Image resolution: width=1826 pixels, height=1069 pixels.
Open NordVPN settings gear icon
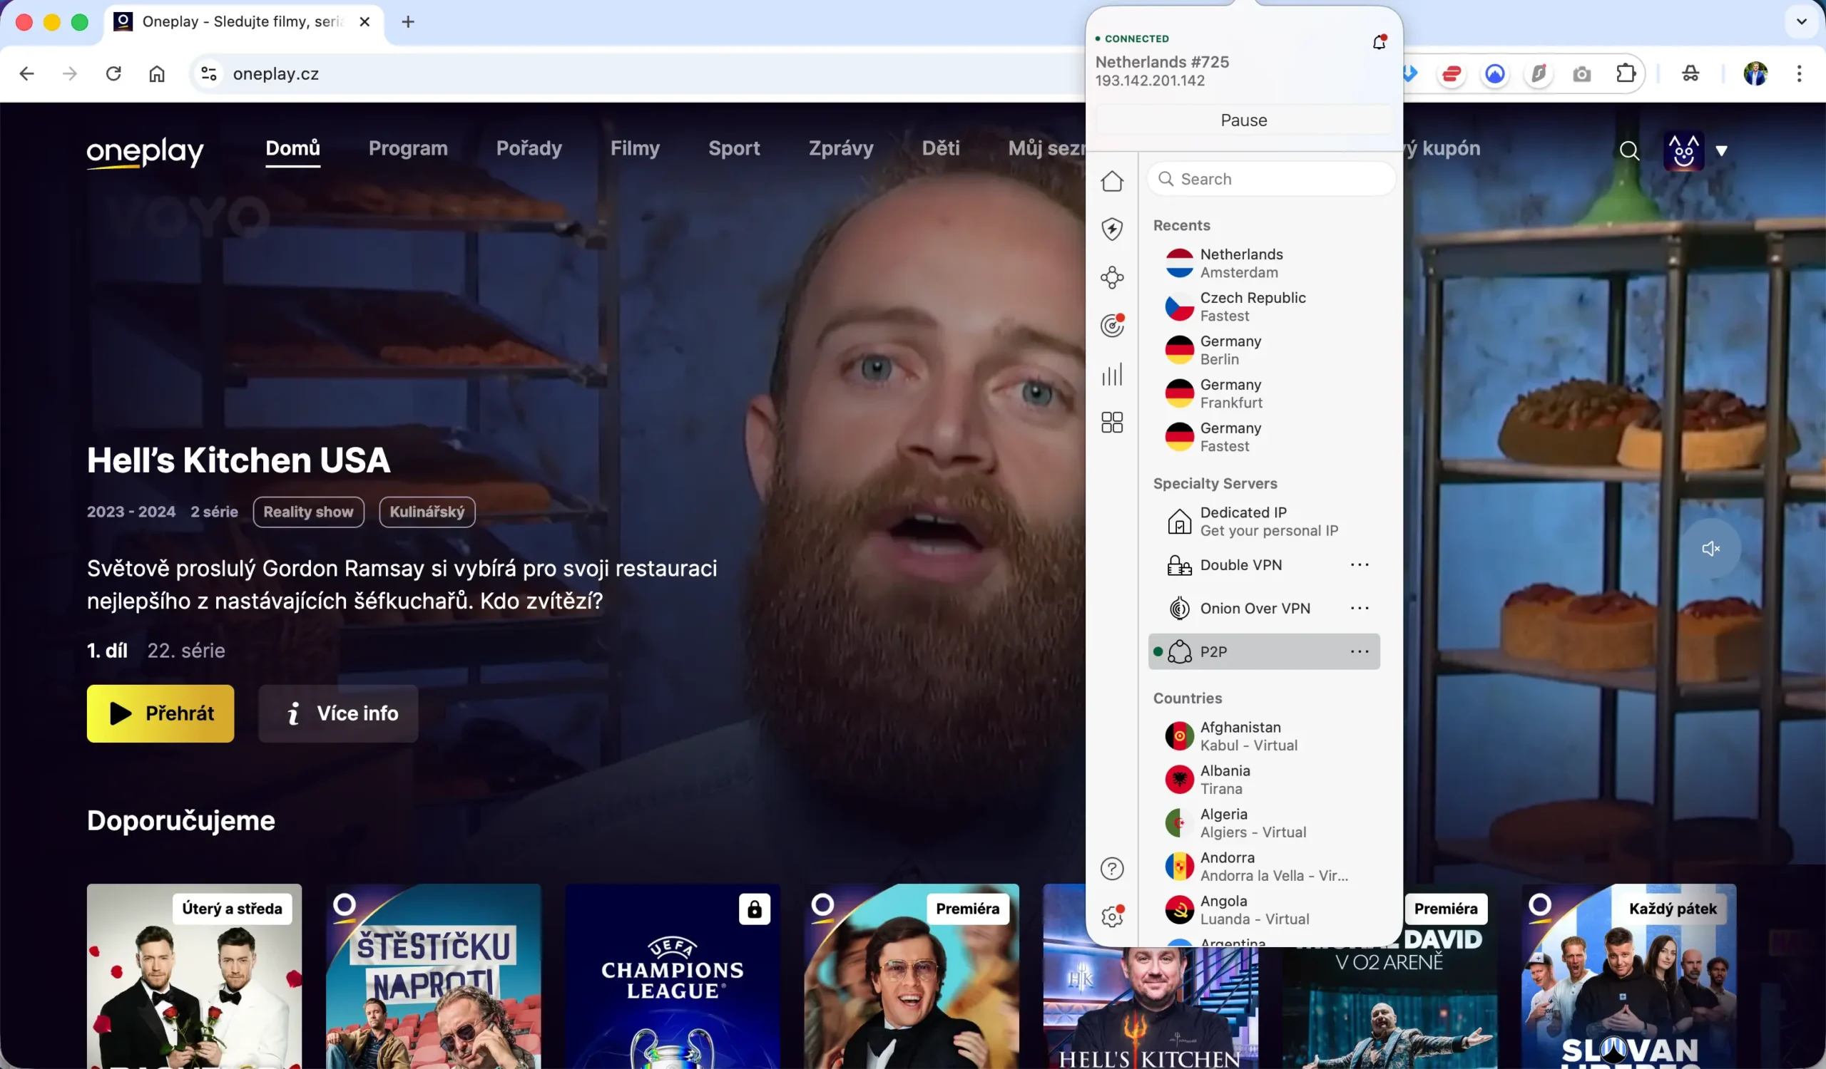click(1112, 916)
